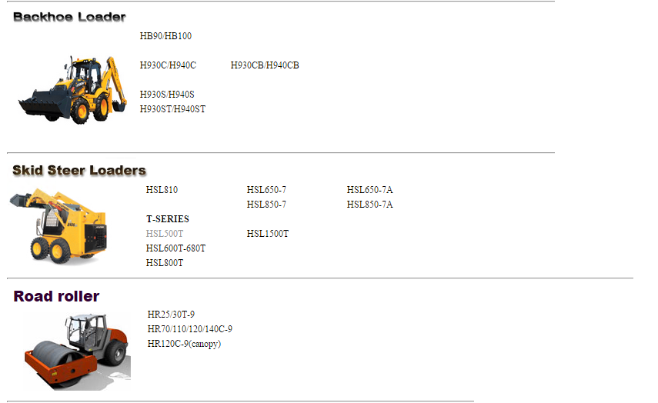The height and width of the screenshot is (403, 658).
Task: Open the HSL850-7 model link
Action: [x=266, y=205]
